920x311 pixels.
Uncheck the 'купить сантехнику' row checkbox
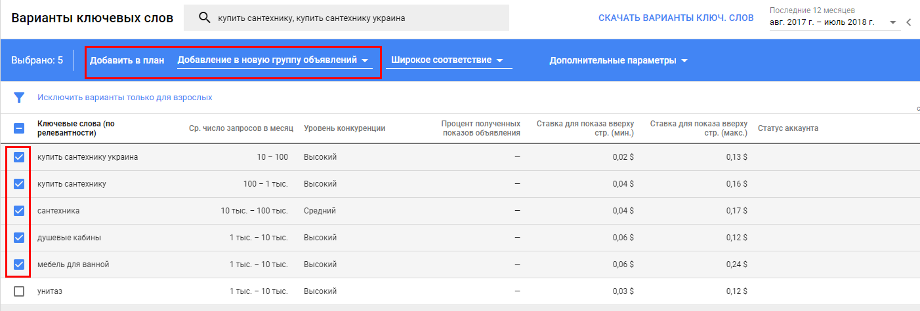tap(20, 184)
